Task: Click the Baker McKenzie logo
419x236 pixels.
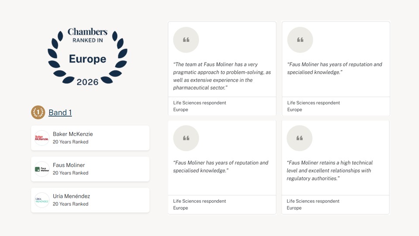Action: click(42, 138)
